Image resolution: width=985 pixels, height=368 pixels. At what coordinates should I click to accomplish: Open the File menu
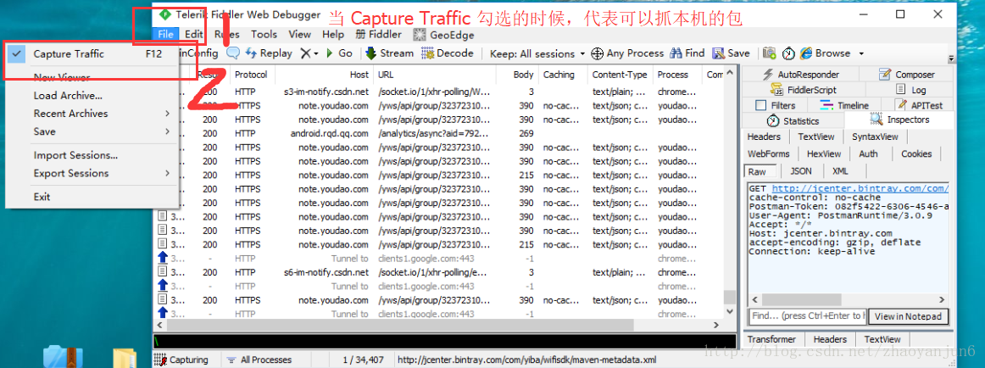pos(166,35)
